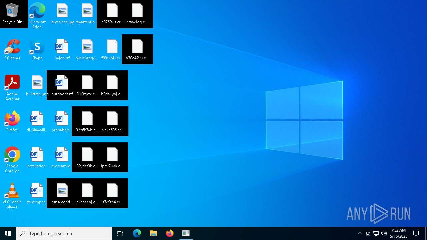
Task: Select outdoorit.rtf document icon
Action: click(62, 86)
